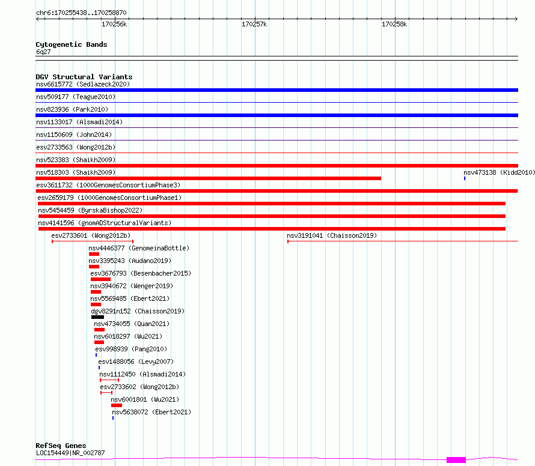Click the black dgv8291n152 variant bar

point(97,317)
